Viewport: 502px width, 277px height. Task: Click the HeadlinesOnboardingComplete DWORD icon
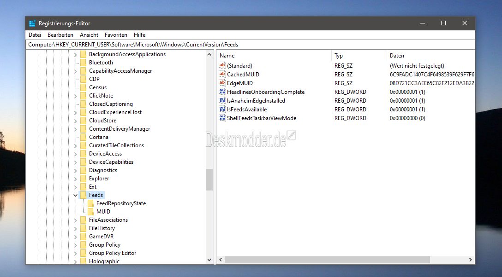pos(222,92)
